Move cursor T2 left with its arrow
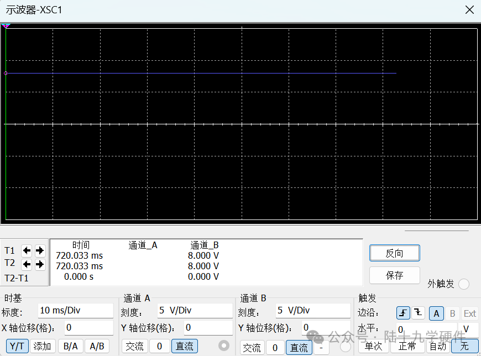This screenshot has width=481, height=356. [x=27, y=264]
